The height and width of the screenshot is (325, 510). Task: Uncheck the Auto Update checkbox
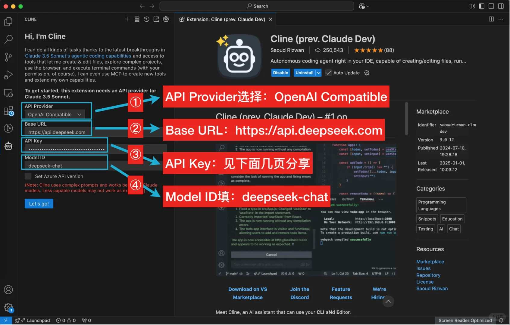[328, 73]
